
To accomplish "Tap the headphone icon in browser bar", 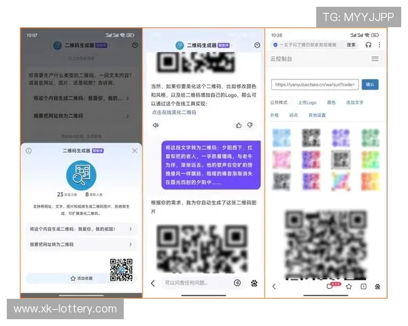I will pos(368,45).
